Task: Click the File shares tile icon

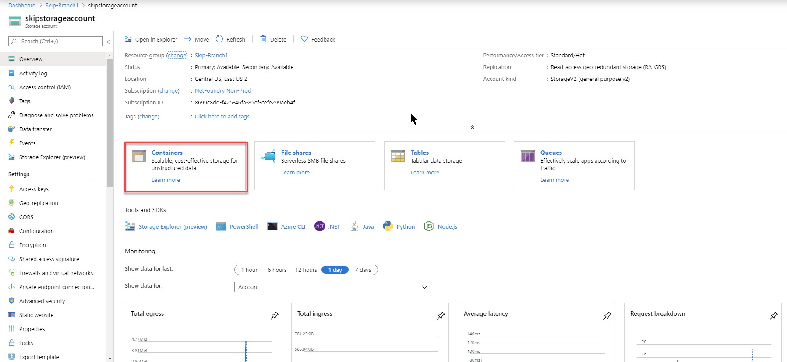Action: pos(268,156)
